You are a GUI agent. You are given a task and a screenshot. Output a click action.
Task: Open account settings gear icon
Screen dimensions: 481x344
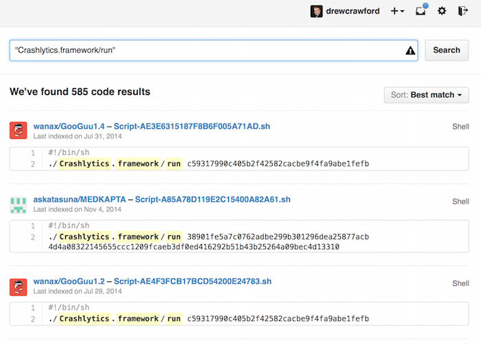coord(442,12)
